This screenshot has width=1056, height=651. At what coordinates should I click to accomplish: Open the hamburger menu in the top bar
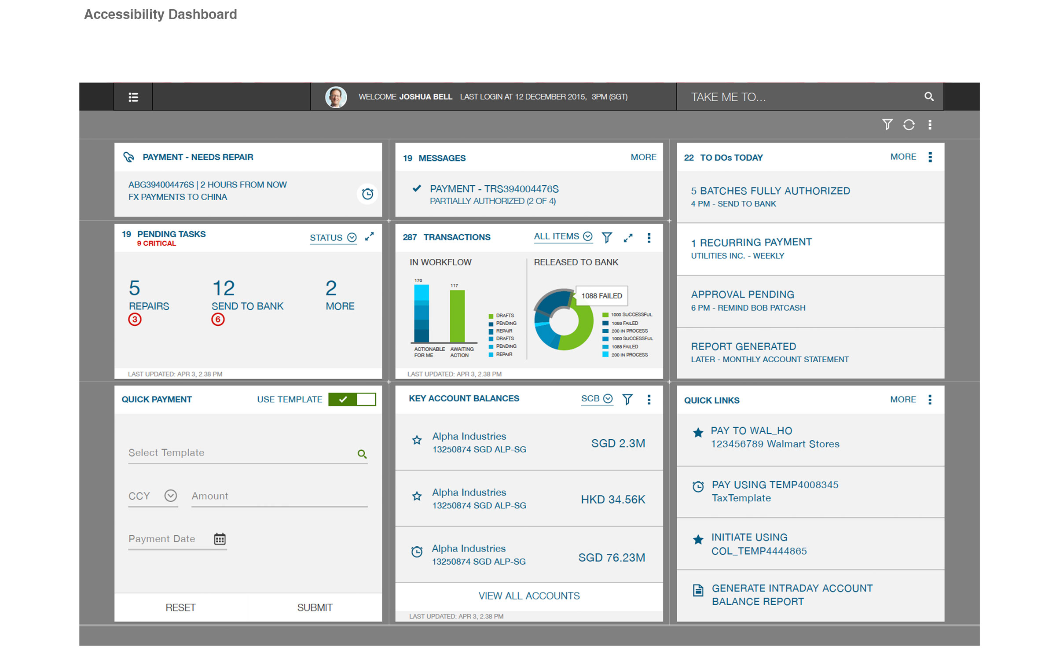[x=133, y=96]
